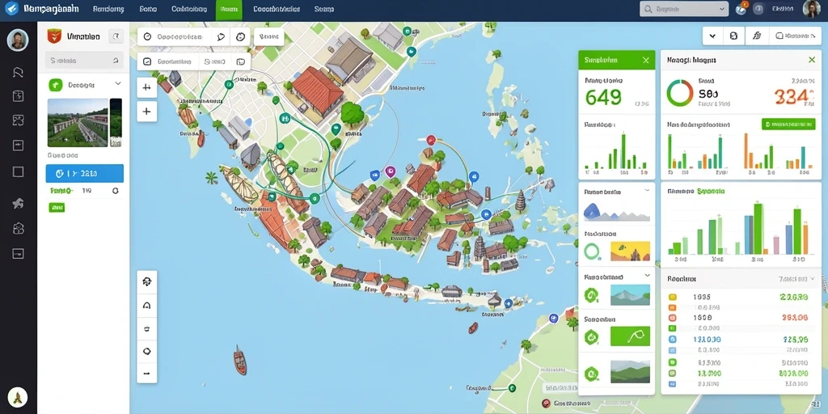Click the red map pin on the island
Image resolution: width=828 pixels, height=414 pixels.
click(x=431, y=140)
